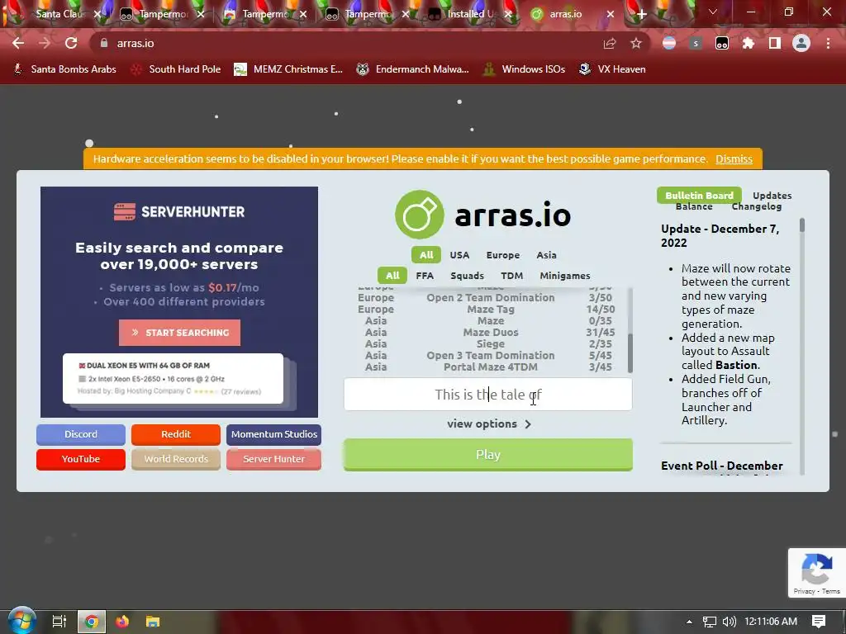Open the Windows ISOs bookmark
The width and height of the screenshot is (846, 634).
click(x=524, y=69)
